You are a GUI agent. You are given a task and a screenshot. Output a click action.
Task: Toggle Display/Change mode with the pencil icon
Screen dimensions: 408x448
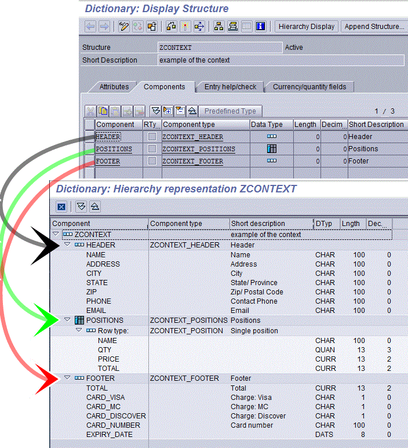click(123, 27)
